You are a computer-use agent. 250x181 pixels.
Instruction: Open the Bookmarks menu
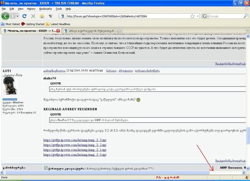45,9
